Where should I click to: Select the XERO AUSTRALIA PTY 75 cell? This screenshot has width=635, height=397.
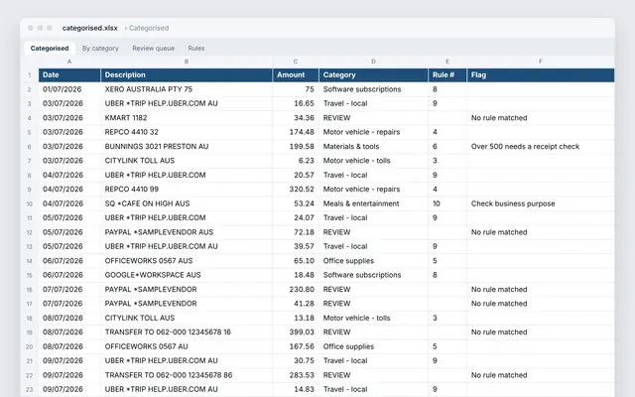coord(187,89)
